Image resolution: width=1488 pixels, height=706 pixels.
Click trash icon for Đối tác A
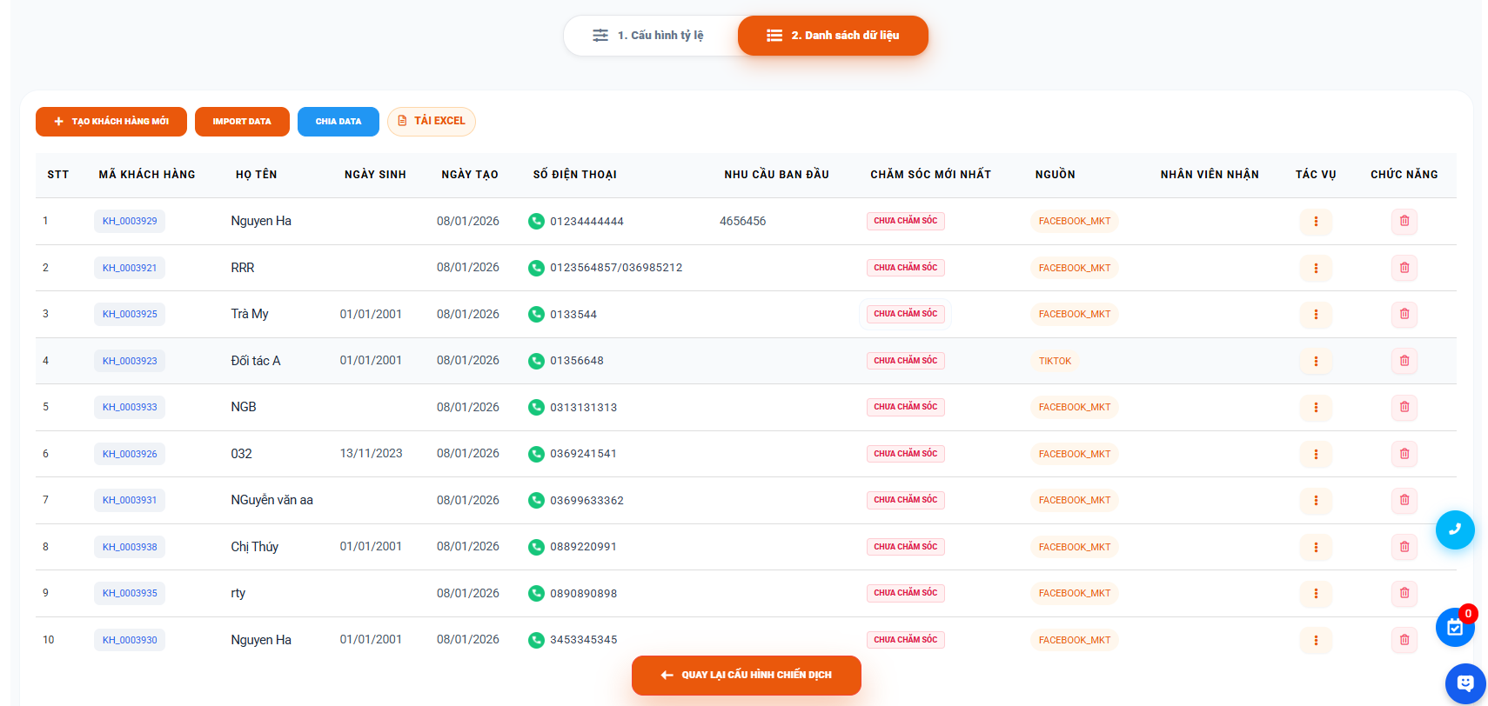pyautogui.click(x=1404, y=361)
